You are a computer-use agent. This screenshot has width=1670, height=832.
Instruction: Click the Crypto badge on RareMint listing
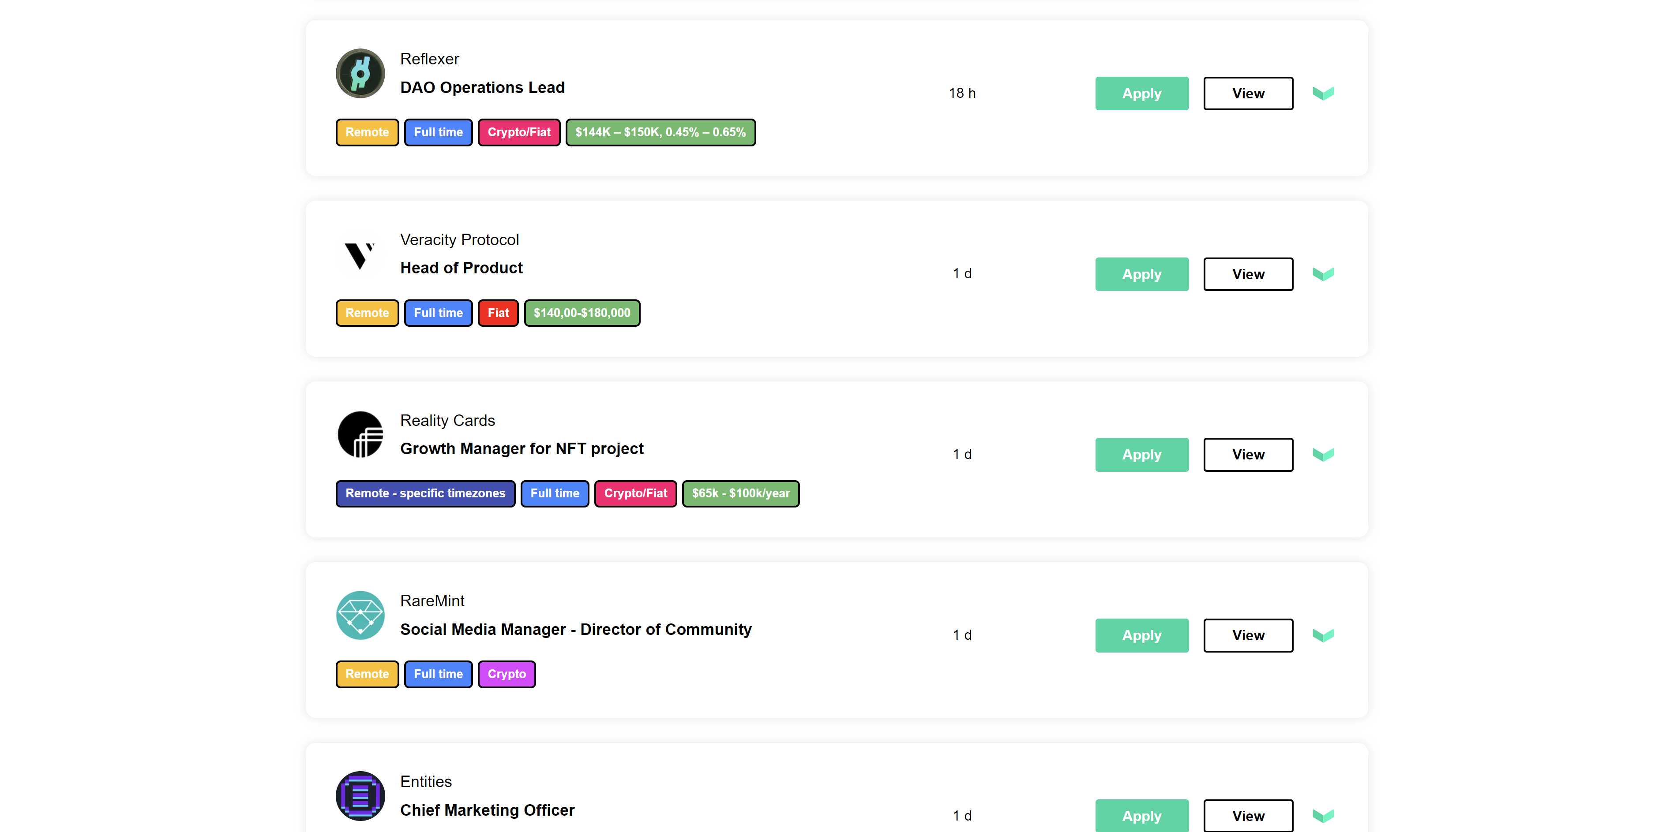point(507,674)
